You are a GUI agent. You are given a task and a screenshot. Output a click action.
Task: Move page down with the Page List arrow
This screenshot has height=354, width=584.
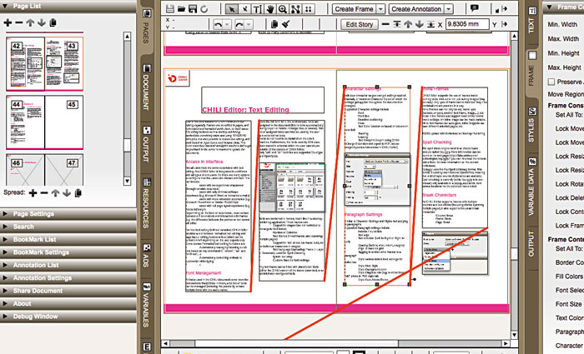(42, 22)
